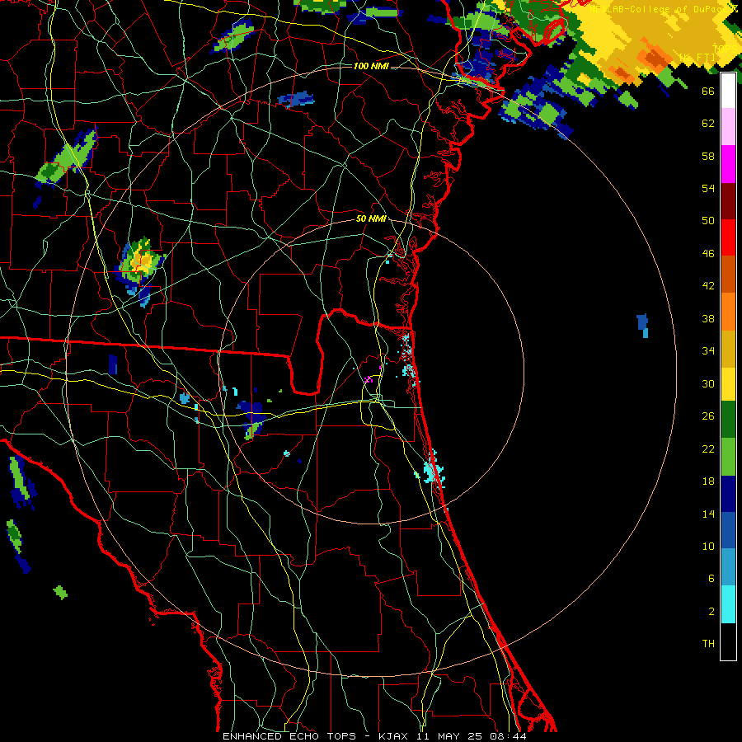The height and width of the screenshot is (742, 742).
Task: Click the isolated blue echo far offshore to the east
Action: click(642, 325)
